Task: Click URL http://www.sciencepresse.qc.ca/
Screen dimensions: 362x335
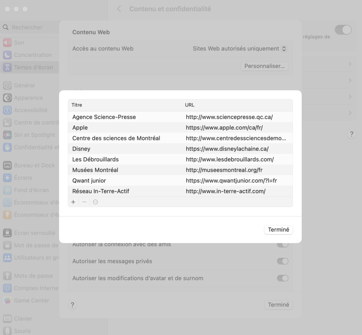Action: [229, 117]
